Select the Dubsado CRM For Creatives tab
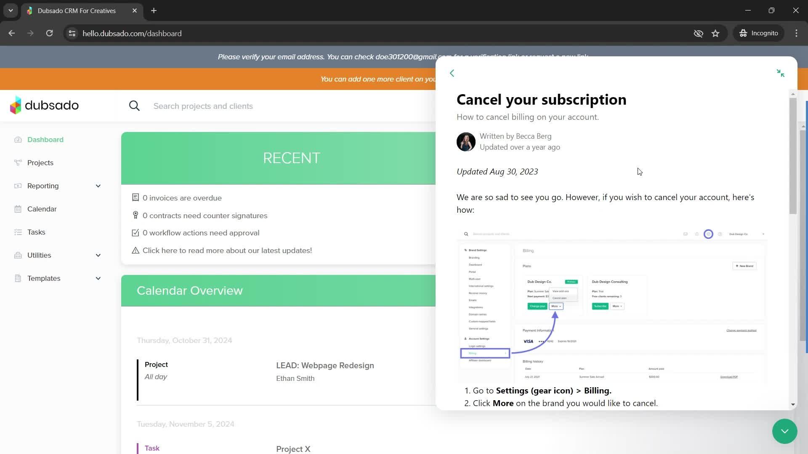The height and width of the screenshot is (454, 808). (x=77, y=11)
